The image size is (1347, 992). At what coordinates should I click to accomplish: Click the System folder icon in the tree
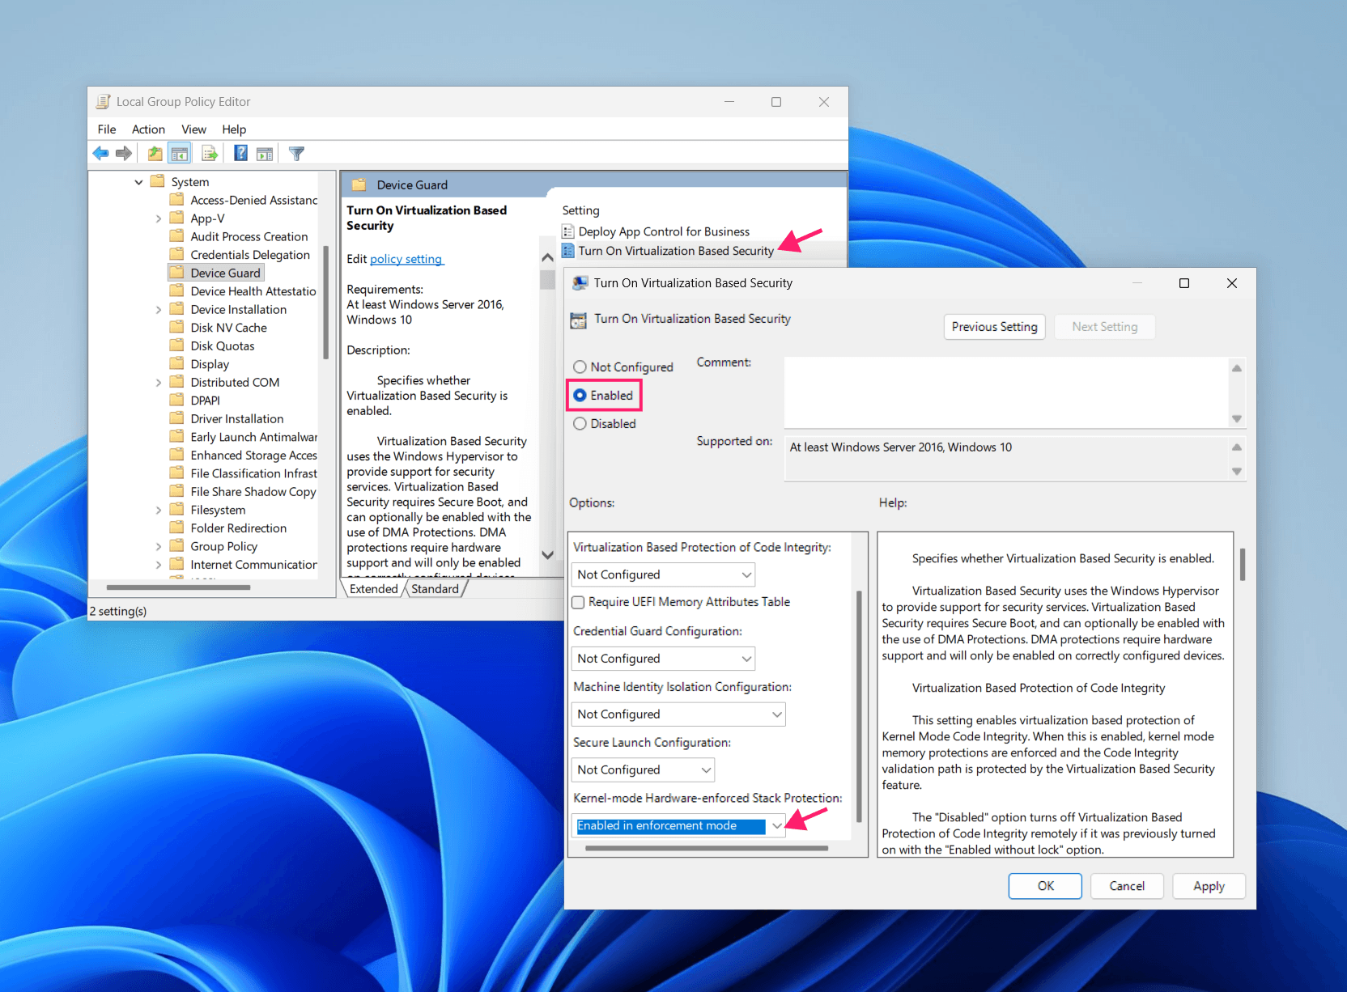click(x=158, y=181)
